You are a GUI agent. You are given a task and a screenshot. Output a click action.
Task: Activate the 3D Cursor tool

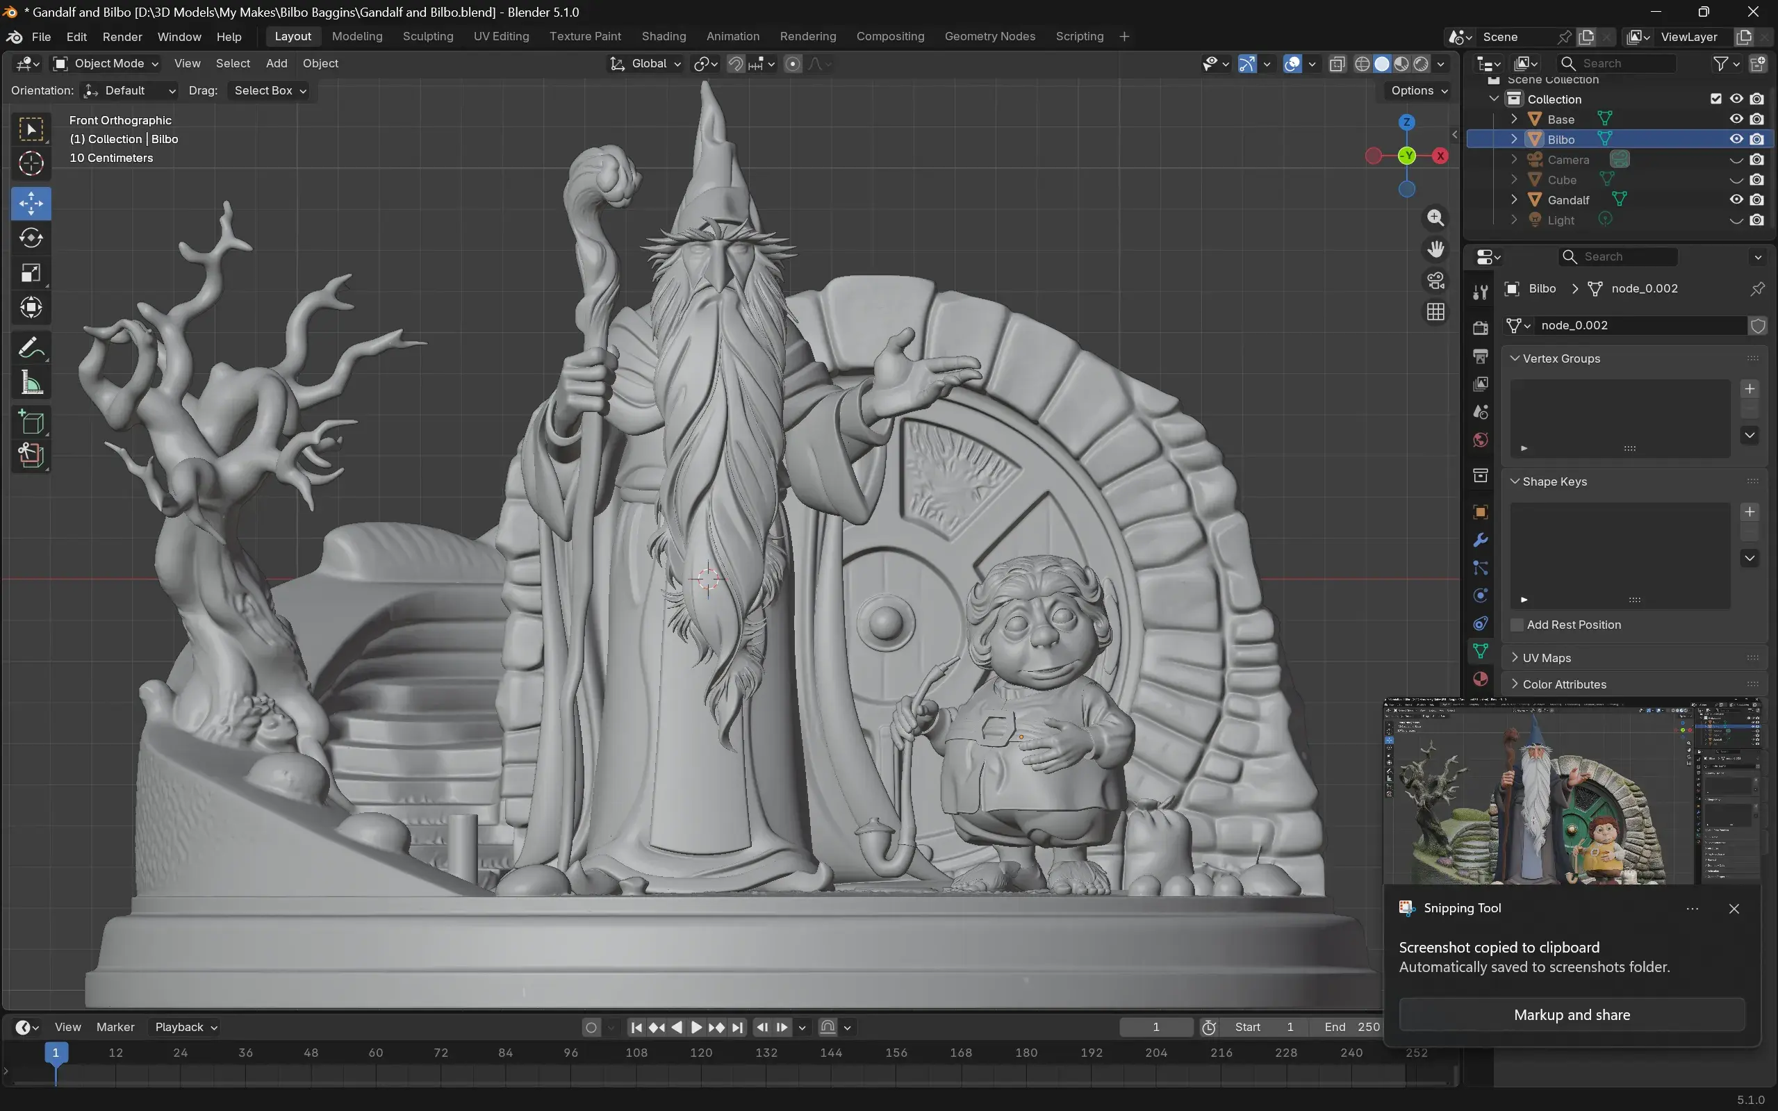(31, 163)
